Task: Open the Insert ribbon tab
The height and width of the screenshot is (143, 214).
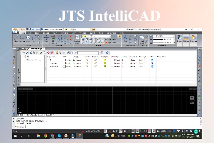Action: (x=55, y=33)
